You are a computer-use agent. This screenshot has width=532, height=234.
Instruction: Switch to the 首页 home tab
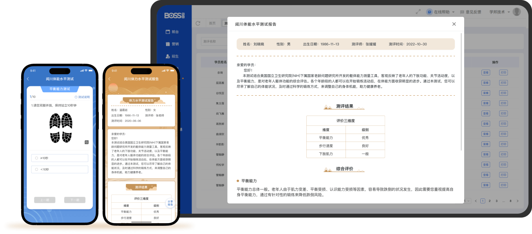(212, 23)
